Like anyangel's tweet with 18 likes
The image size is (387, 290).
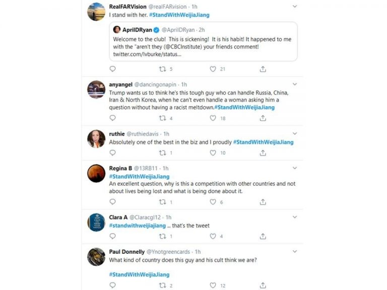(x=213, y=118)
